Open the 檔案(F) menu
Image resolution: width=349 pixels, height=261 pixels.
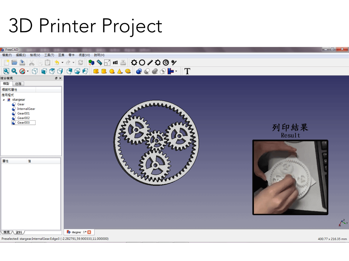point(7,55)
